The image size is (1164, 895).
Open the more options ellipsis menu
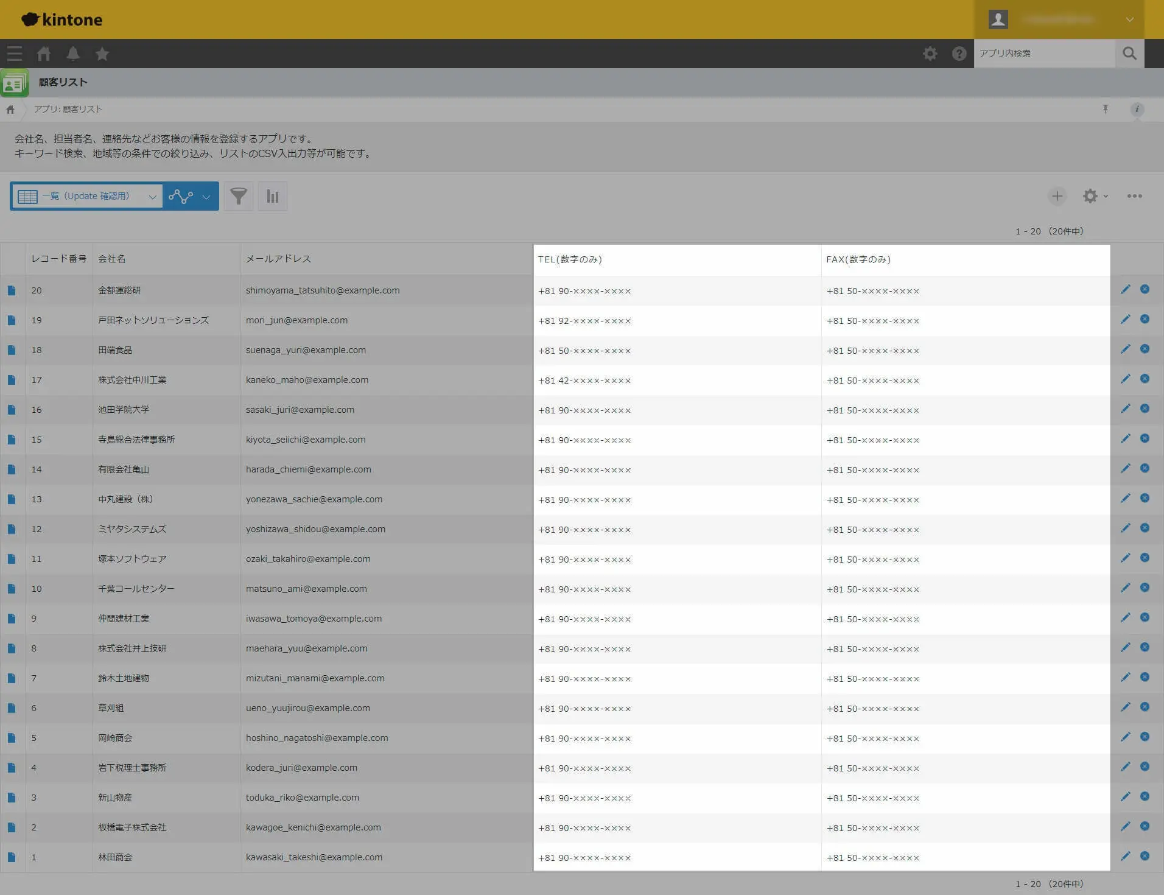coord(1134,196)
